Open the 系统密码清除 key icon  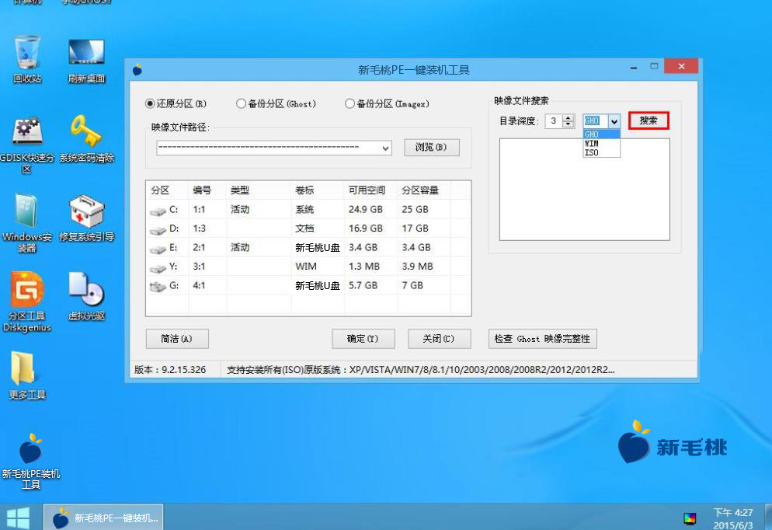(86, 138)
